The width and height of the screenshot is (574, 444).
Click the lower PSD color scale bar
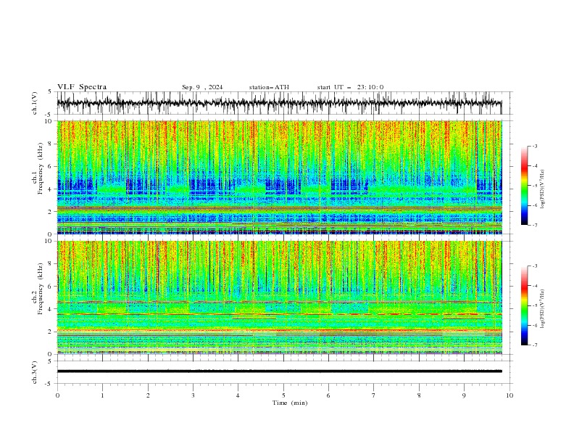[525, 305]
